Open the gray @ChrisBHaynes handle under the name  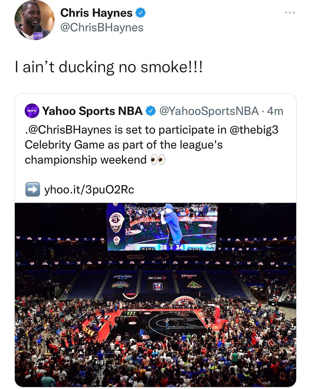point(102,28)
